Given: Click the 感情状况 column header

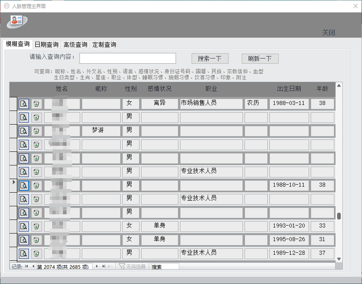Looking at the screenshot, I should coord(160,89).
